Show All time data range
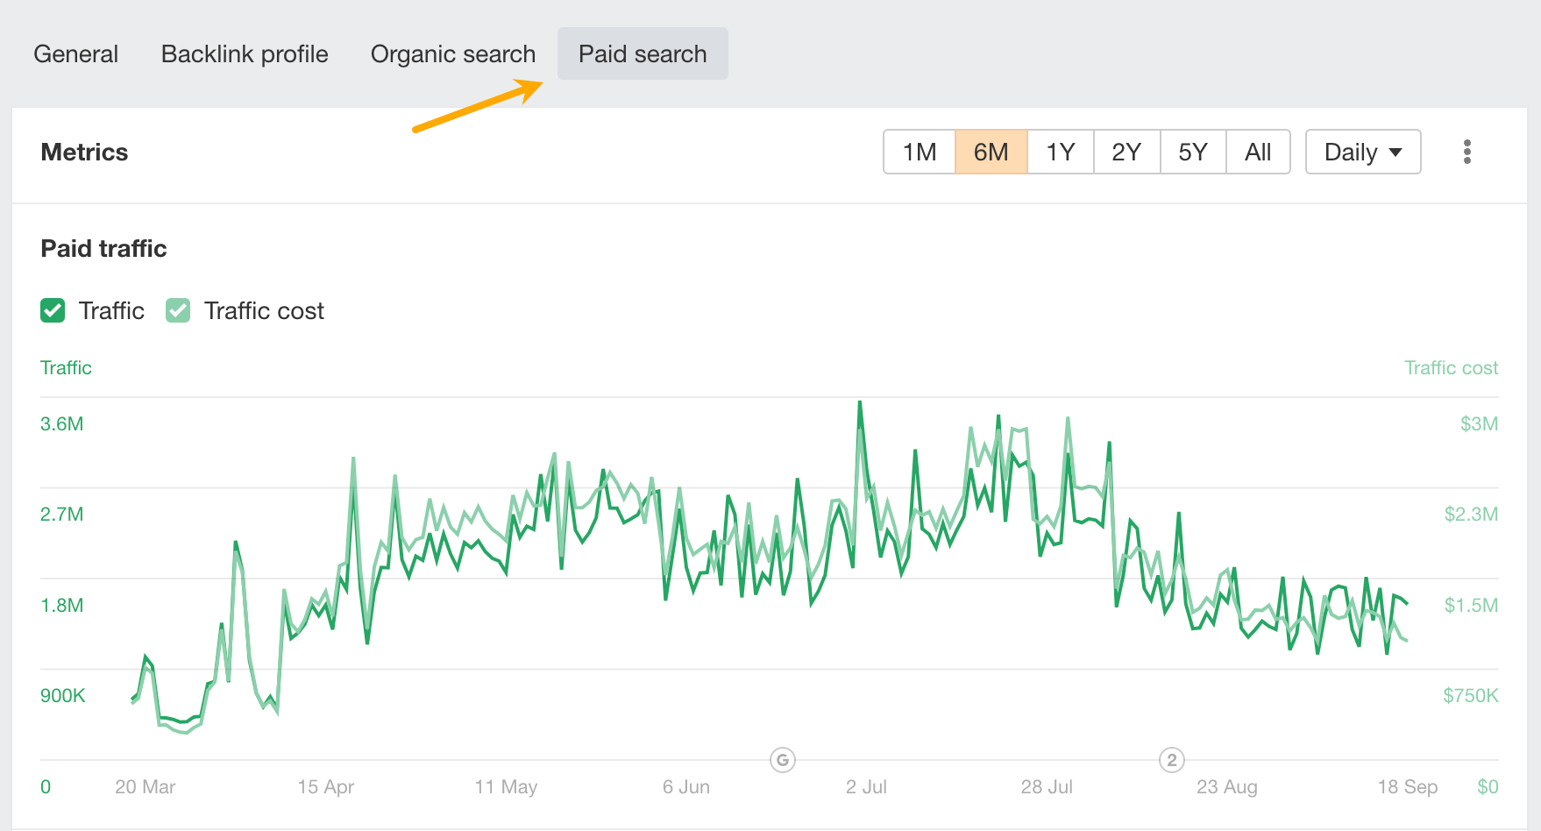The height and width of the screenshot is (831, 1541). (1258, 152)
